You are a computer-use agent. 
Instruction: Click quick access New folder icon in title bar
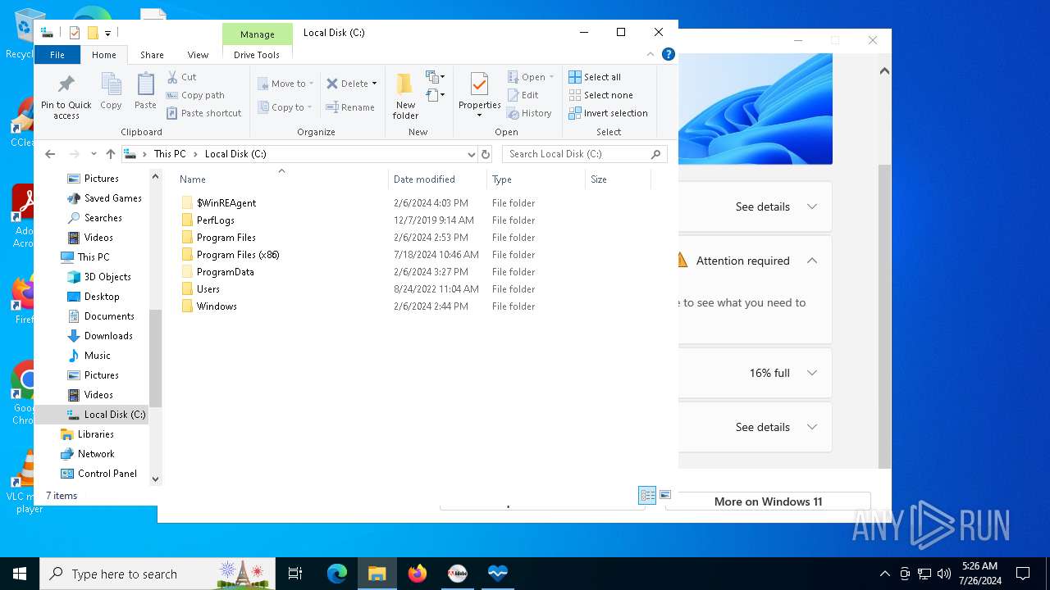pyautogui.click(x=93, y=33)
